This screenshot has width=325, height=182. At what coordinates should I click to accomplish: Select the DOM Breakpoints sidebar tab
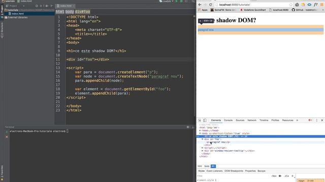pos(234,171)
